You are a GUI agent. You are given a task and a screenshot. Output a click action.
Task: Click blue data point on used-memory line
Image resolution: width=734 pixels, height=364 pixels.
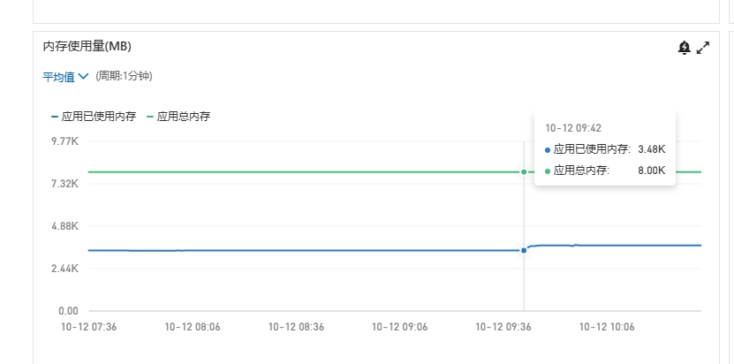coord(524,250)
